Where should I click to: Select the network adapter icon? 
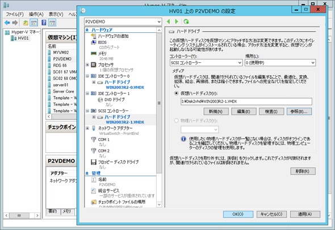pos(94,128)
